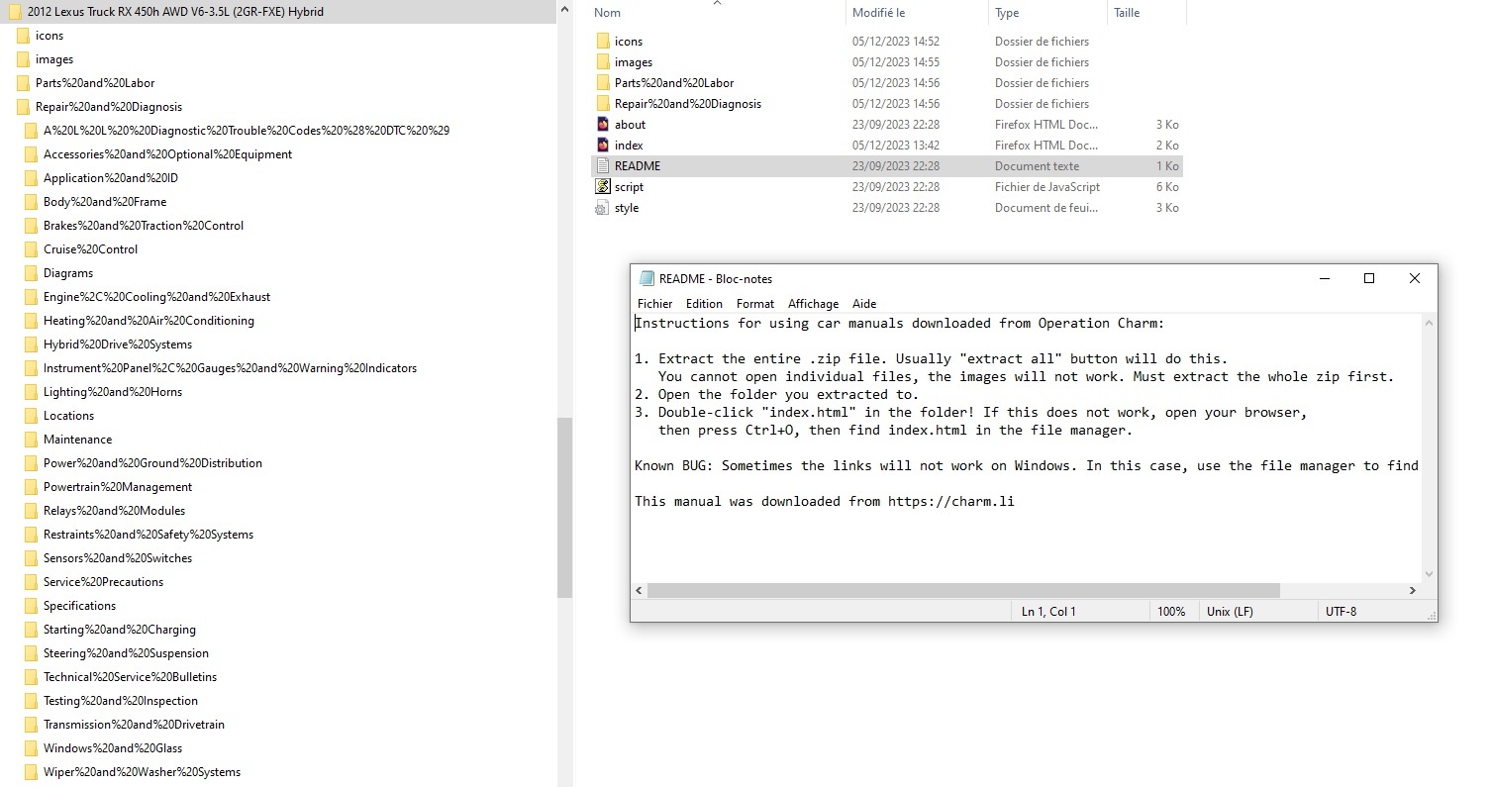This screenshot has width=1492, height=787.
Task: Click the Notepad horizontal scrollbar thumb
Action: [x=963, y=590]
